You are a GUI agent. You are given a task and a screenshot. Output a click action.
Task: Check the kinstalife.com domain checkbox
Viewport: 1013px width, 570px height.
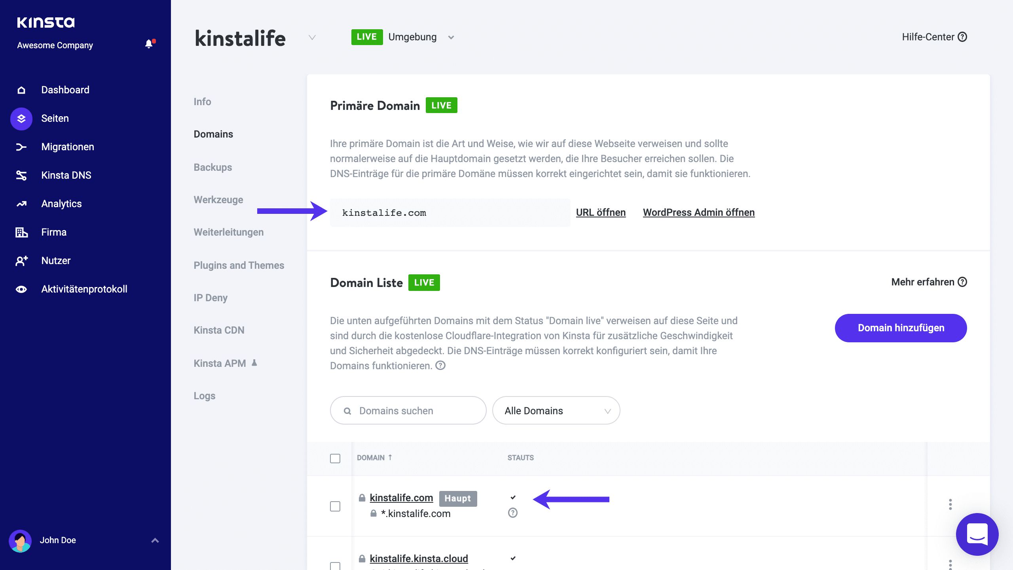[x=335, y=506]
